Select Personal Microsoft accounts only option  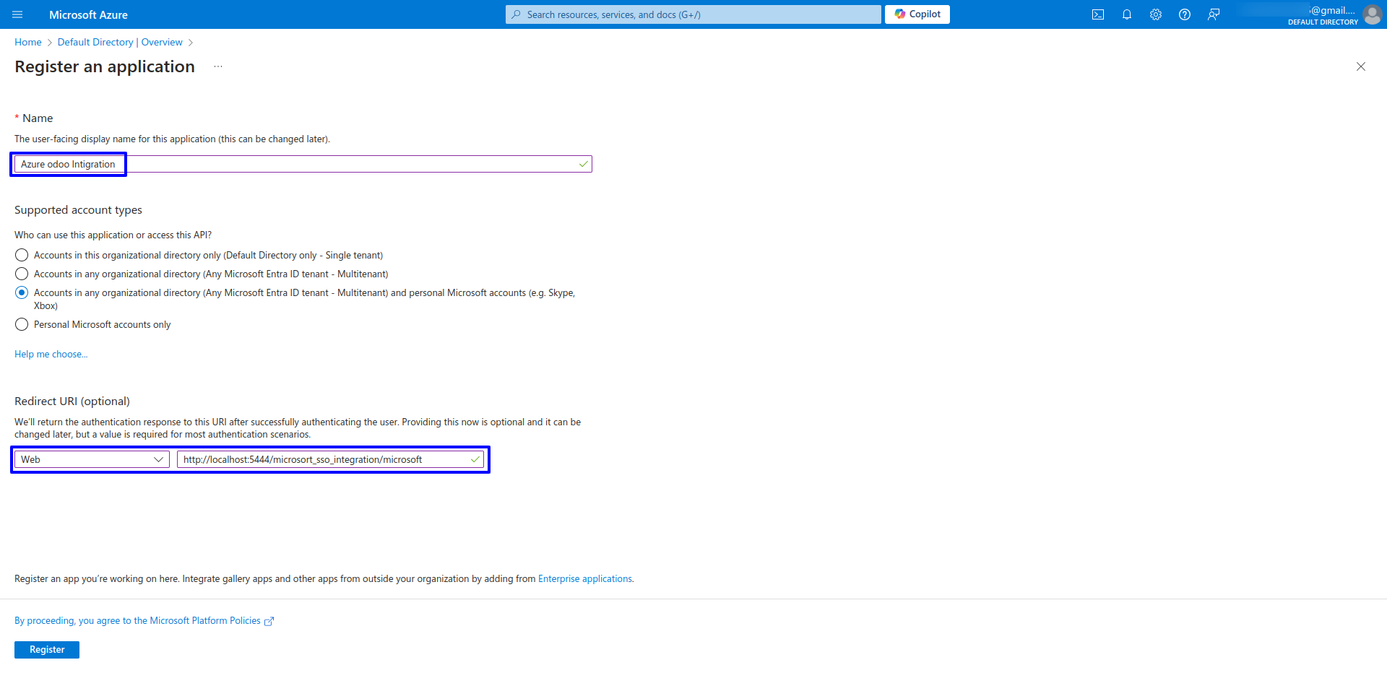22,324
